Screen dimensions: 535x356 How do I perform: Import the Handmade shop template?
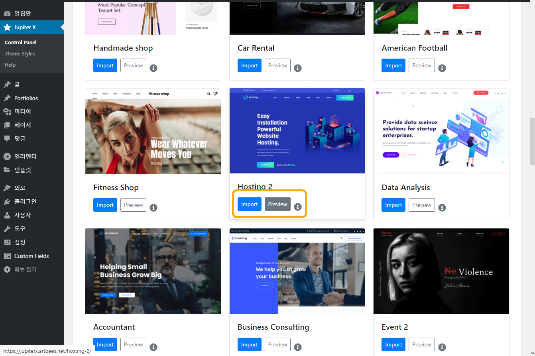coord(105,65)
